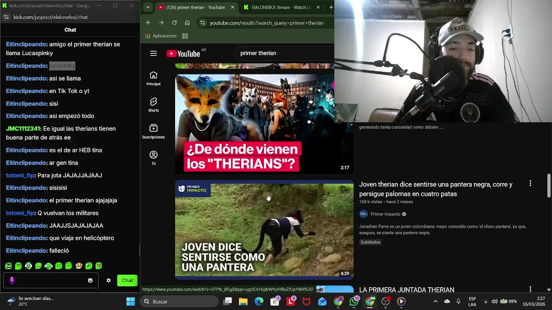552x310 pixels.
Task: Switch the ESP LAA keyboard language
Action: point(472,301)
